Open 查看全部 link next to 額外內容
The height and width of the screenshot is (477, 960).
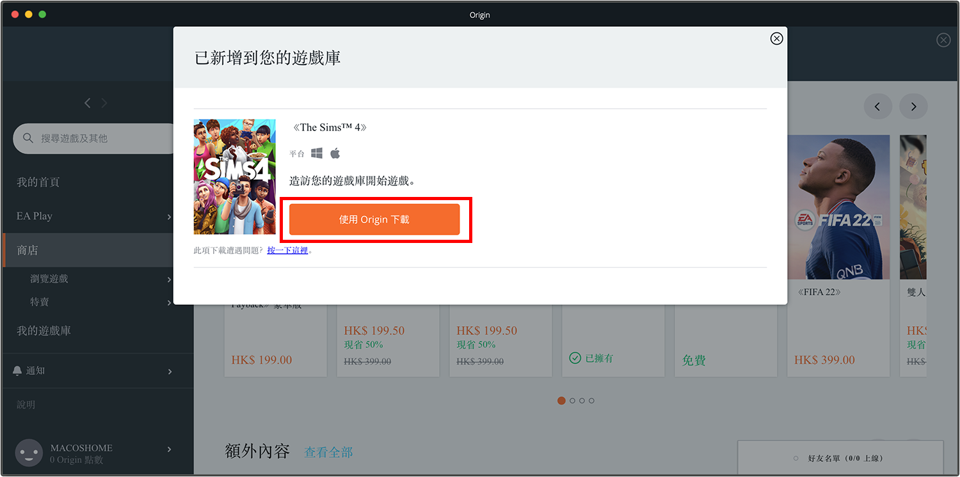328,452
